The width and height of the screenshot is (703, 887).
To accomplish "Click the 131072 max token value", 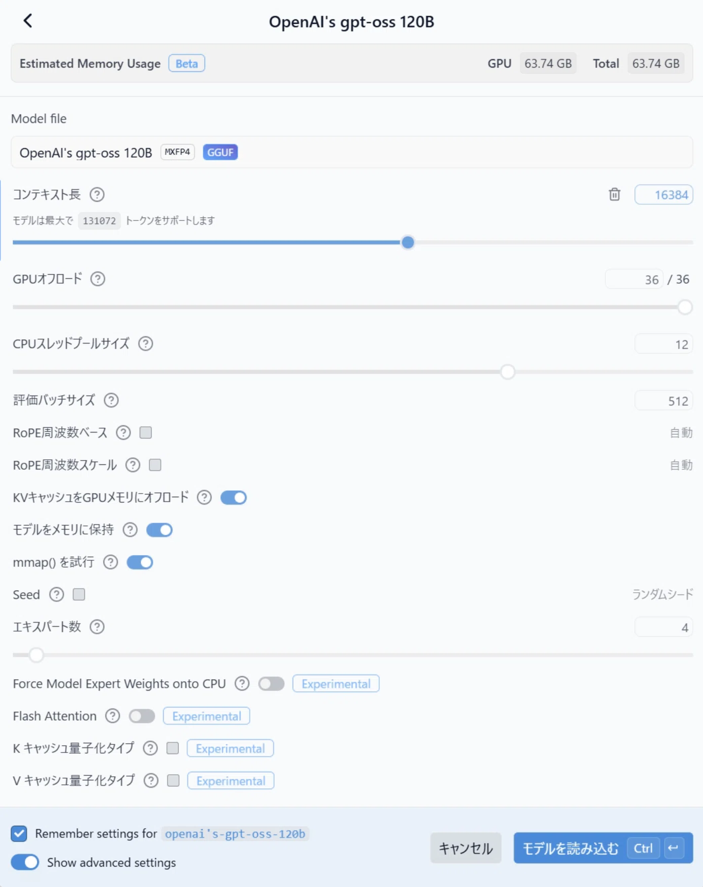I will click(99, 220).
